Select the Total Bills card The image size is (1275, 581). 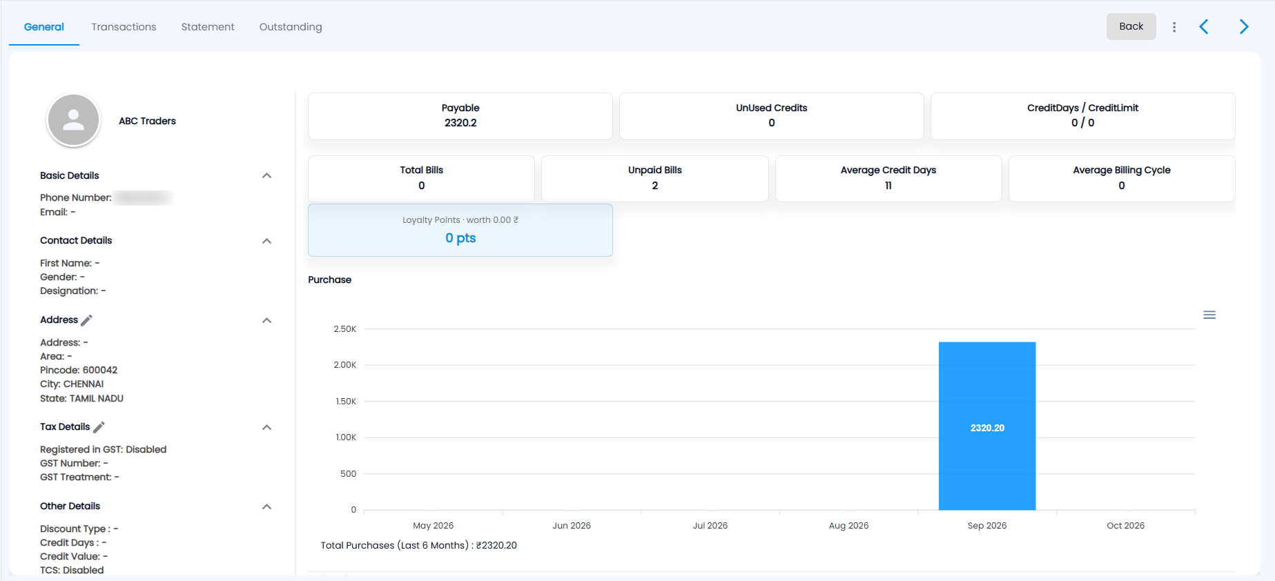click(422, 179)
